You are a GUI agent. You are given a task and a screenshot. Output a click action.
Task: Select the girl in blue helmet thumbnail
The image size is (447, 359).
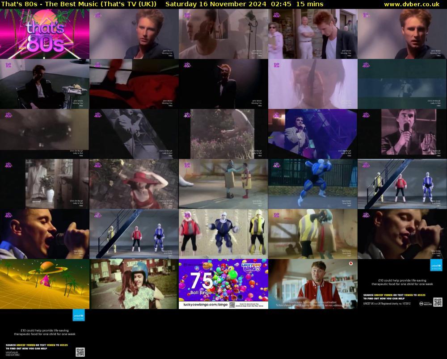134,284
